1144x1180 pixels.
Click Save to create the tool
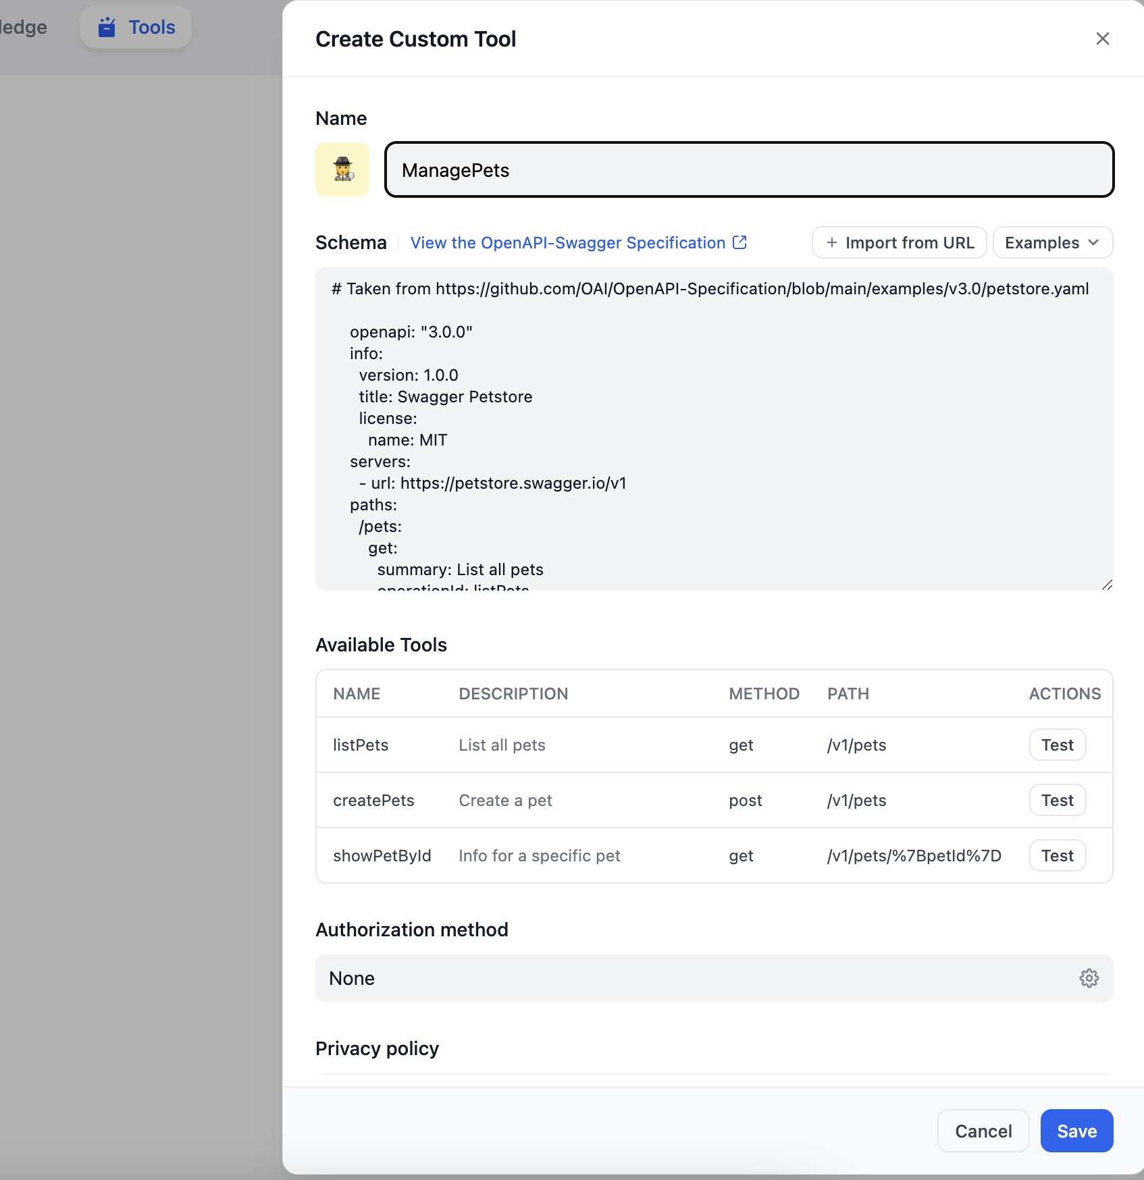click(1076, 1131)
